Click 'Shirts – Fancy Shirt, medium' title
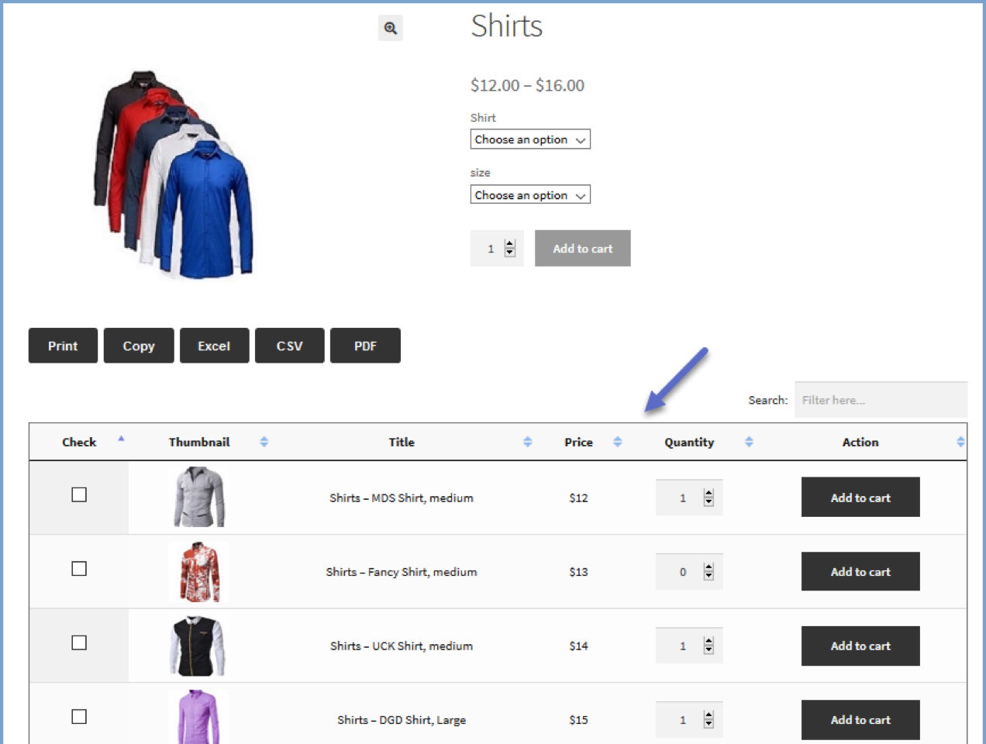986x744 pixels. coord(402,572)
